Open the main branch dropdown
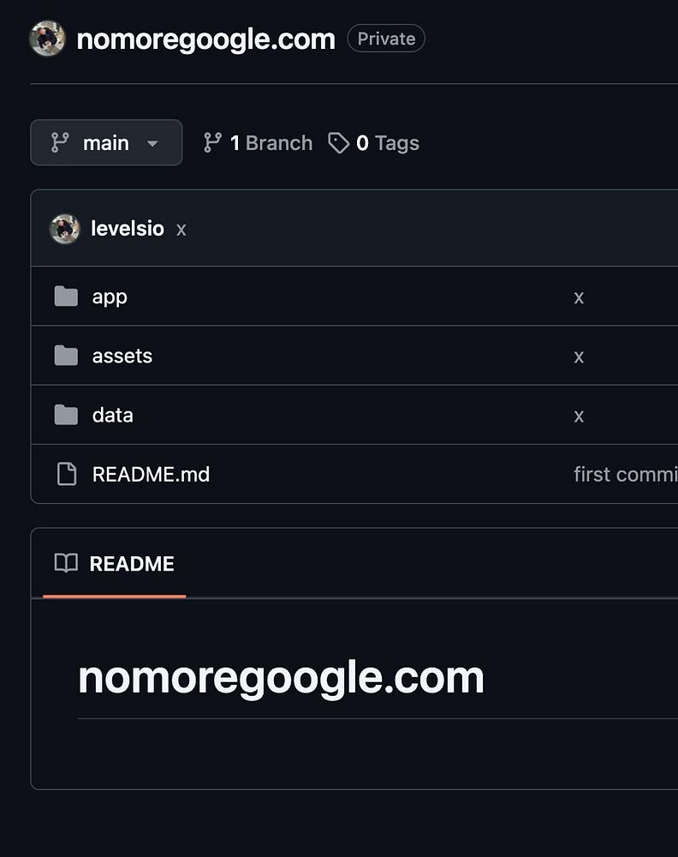The width and height of the screenshot is (678, 857). point(106,143)
